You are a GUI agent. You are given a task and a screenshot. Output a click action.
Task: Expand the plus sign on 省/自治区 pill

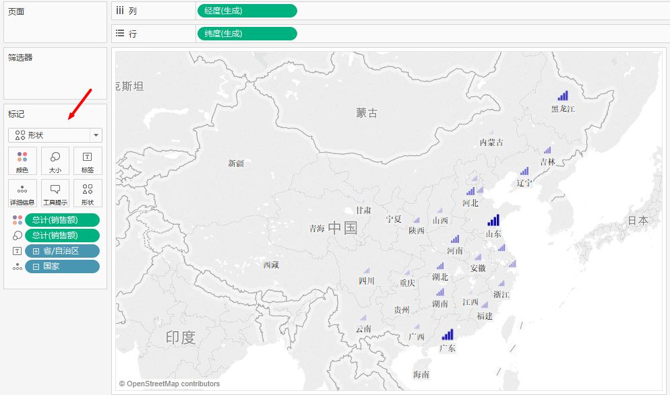point(36,251)
